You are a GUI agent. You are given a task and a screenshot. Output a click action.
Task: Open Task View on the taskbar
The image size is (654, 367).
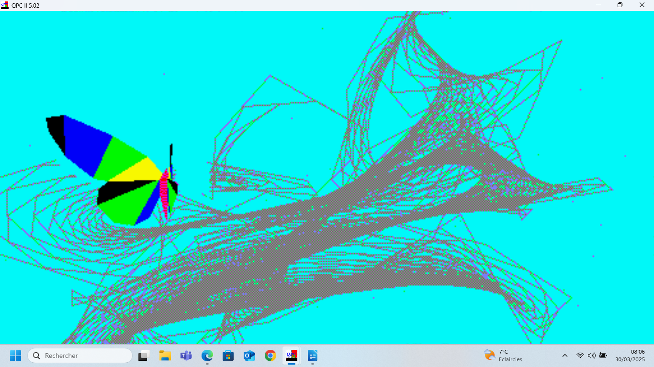click(144, 356)
